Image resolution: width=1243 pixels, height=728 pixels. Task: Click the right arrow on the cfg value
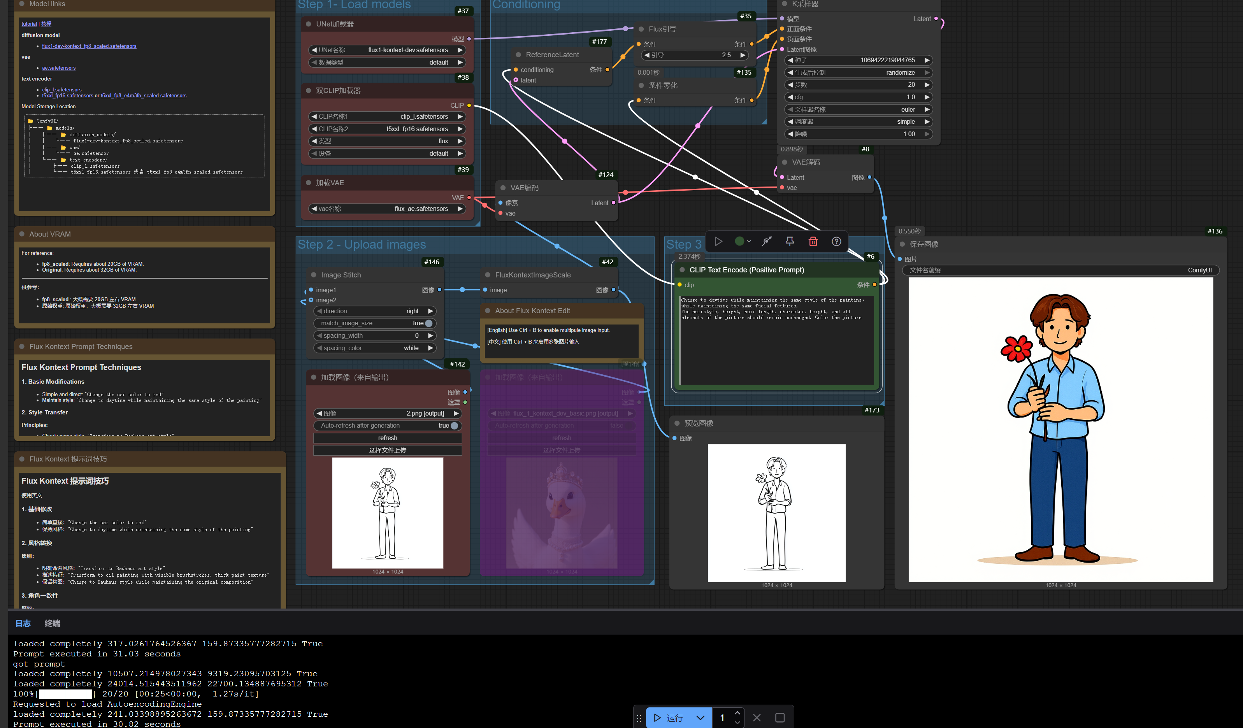[927, 97]
